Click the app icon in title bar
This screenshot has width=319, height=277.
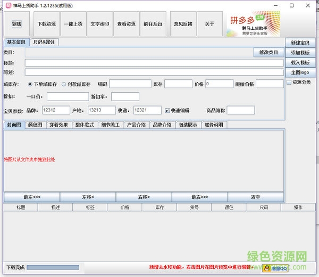[9, 5]
